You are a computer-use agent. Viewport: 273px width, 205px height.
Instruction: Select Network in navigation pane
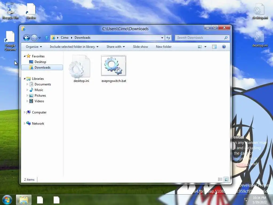click(x=38, y=124)
